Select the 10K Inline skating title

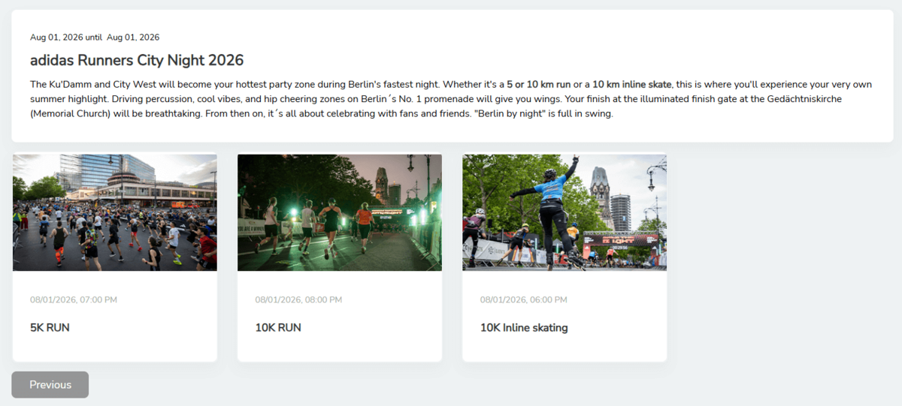(523, 327)
